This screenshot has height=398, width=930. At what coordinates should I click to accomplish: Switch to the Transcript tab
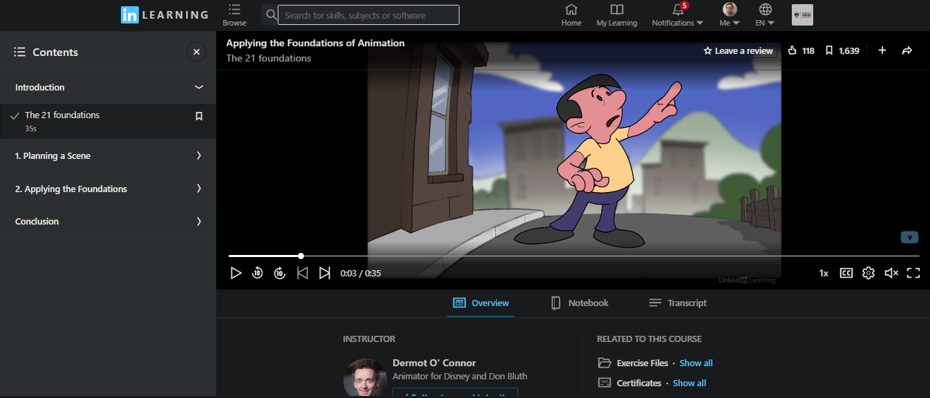pos(678,303)
